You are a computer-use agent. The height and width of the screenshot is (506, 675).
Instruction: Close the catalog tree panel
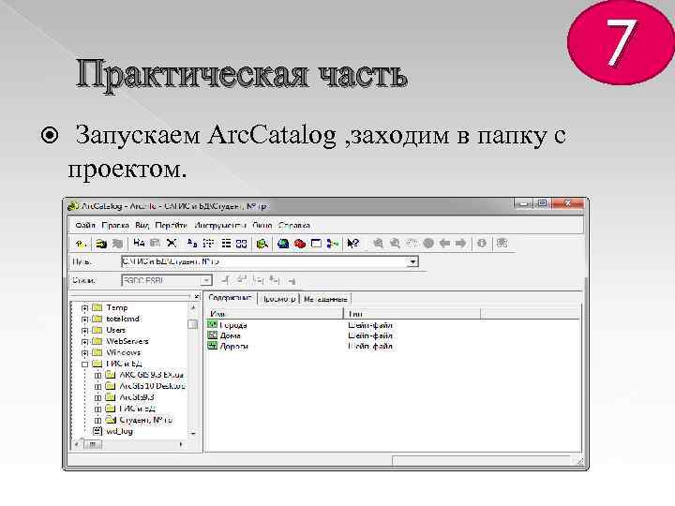click(196, 296)
